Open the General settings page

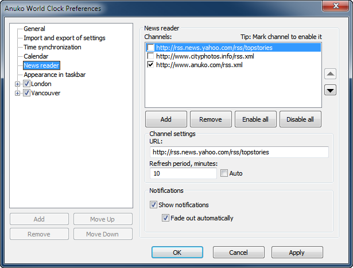coord(34,29)
